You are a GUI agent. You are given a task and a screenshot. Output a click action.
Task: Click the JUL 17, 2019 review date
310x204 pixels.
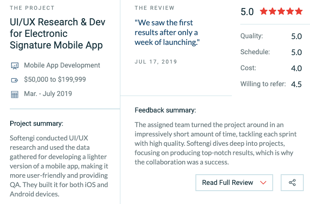(156, 62)
